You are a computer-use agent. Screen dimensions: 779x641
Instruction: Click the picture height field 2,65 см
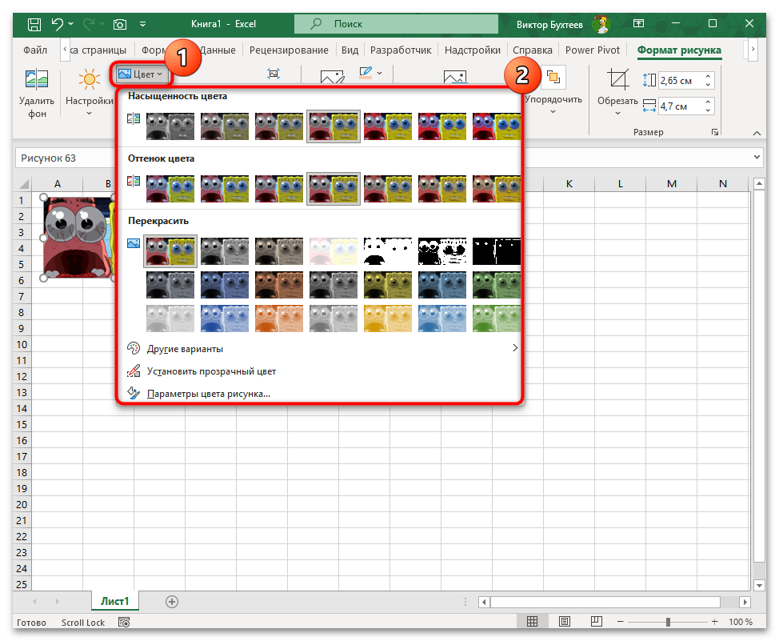pos(680,80)
